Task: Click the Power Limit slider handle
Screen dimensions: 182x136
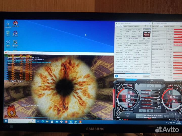Action: pos(150,94)
